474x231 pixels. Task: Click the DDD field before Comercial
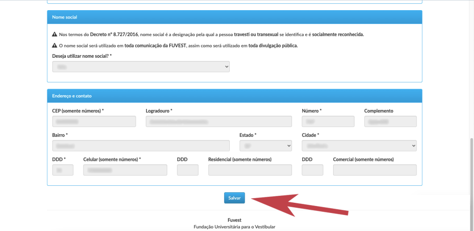(313, 170)
